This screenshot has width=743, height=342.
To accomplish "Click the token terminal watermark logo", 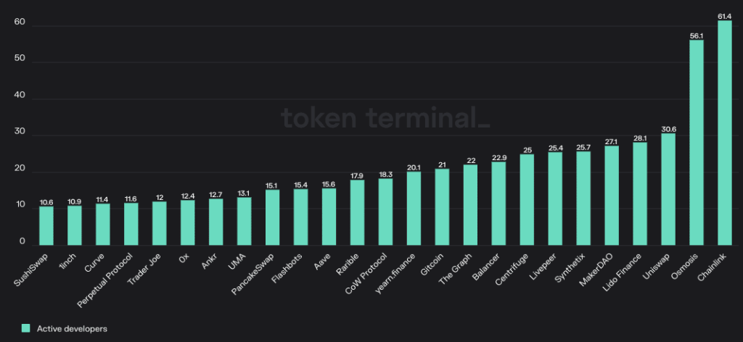I will pos(385,117).
